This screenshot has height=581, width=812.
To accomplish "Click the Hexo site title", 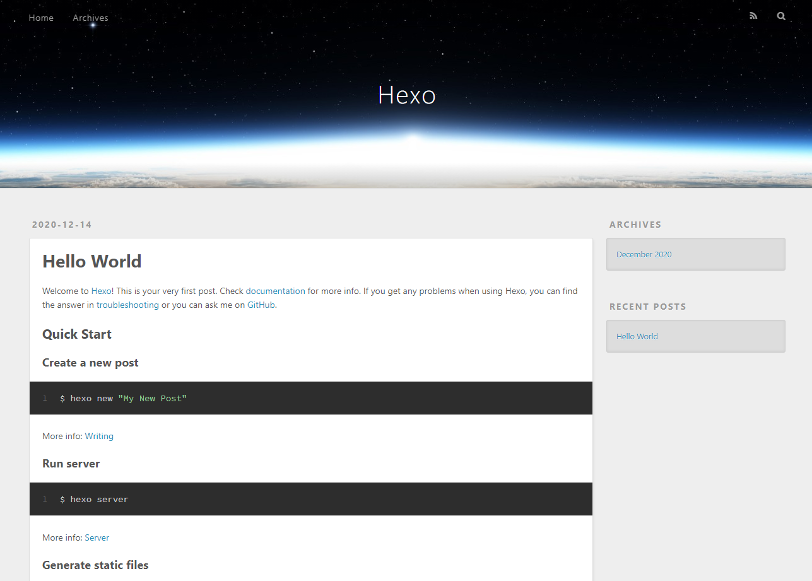I will pyautogui.click(x=407, y=95).
